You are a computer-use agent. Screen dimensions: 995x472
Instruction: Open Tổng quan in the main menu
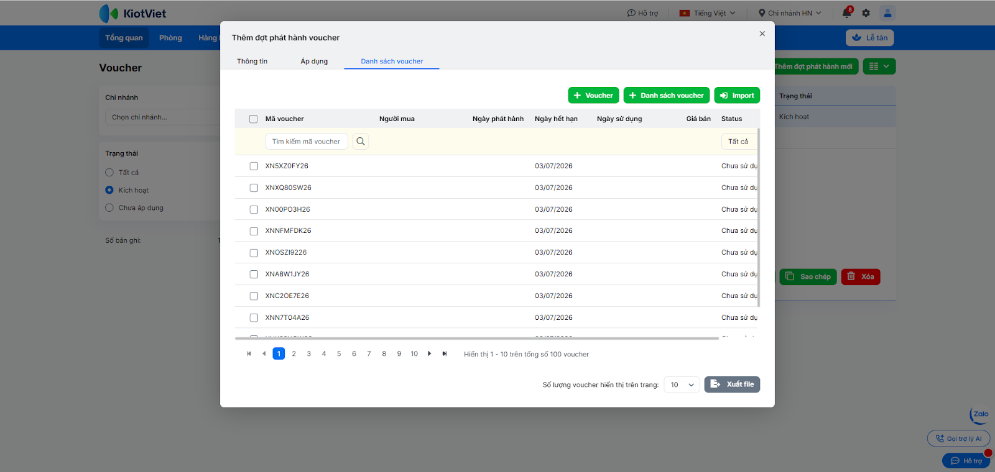pyautogui.click(x=124, y=38)
